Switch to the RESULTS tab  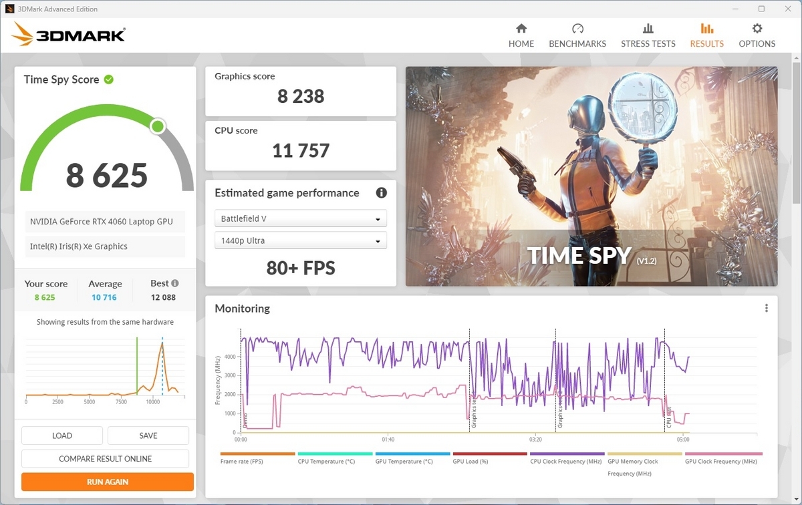(707, 35)
